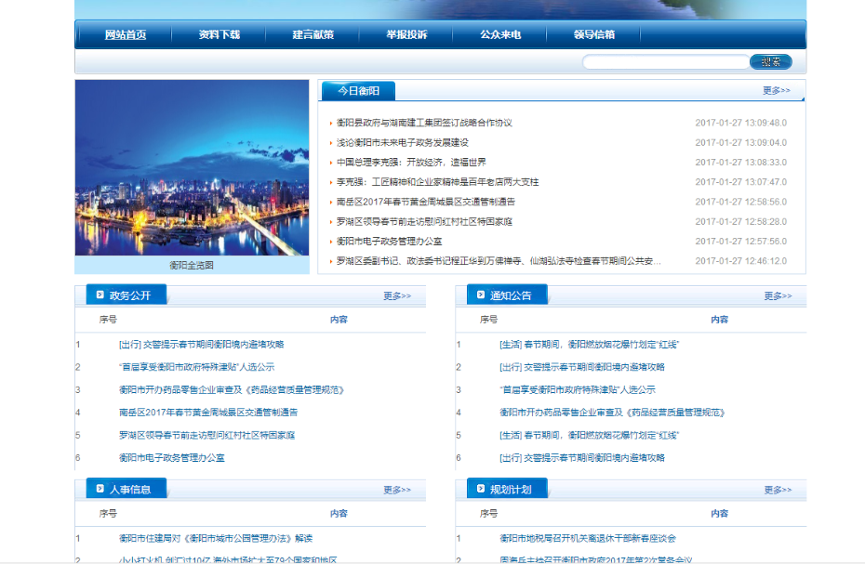Open the 罗湖区委副书记、政法委书记 news item

499,261
